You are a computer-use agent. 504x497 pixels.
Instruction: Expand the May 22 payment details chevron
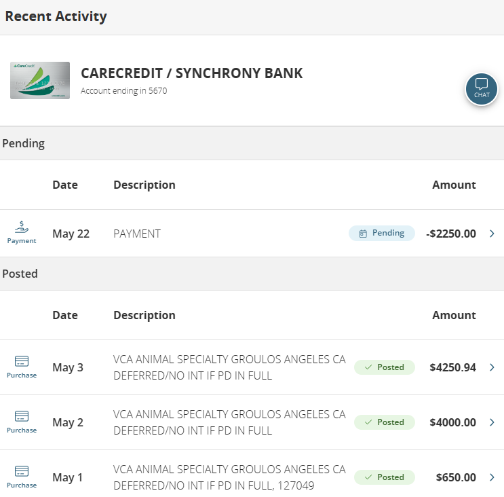492,234
